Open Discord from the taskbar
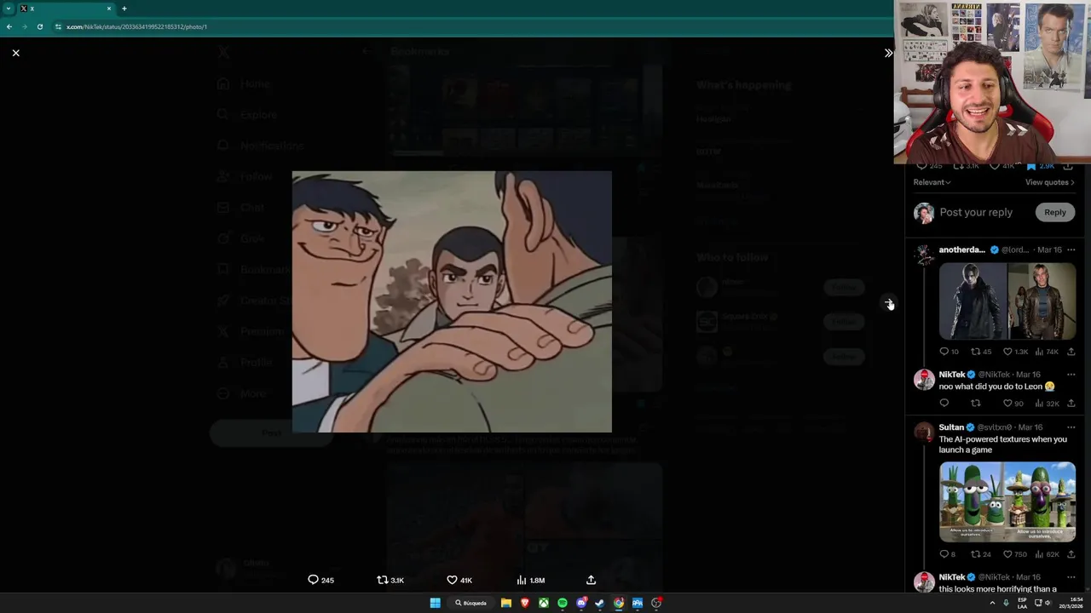The image size is (1091, 613). tap(581, 603)
